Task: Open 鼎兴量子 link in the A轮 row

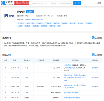Action: [75, 93]
